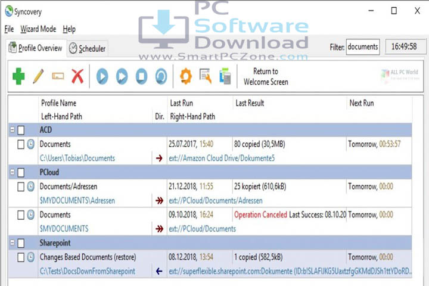Add a new profile with green plus
The width and height of the screenshot is (429, 286).
(18, 76)
